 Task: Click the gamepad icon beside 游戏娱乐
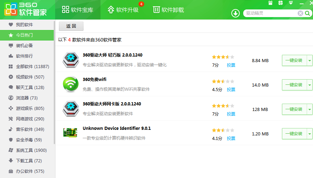point(11,108)
